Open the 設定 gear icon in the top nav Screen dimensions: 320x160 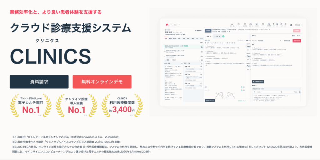point(285,25)
